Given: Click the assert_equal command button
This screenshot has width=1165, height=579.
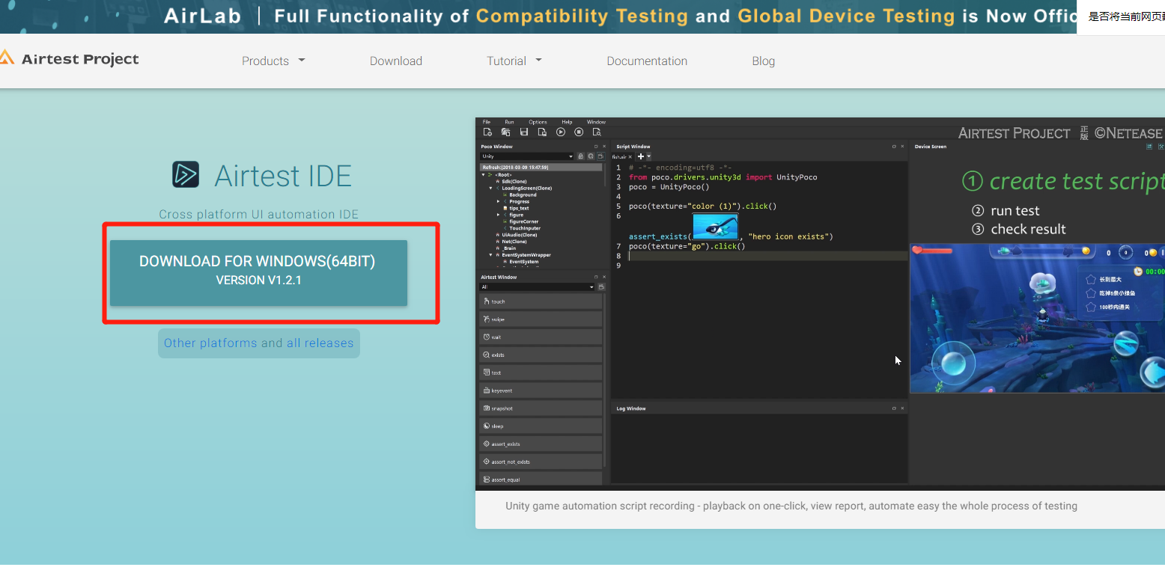Looking at the screenshot, I should tap(541, 480).
